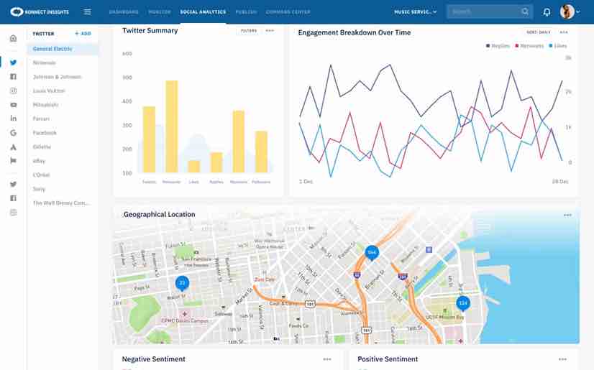Select The Walt Disney Company profile
594x370 pixels.
[x=63, y=203]
